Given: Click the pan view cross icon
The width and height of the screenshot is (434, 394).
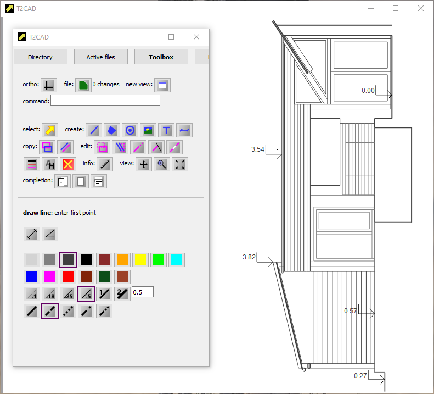Looking at the screenshot, I should pyautogui.click(x=144, y=164).
